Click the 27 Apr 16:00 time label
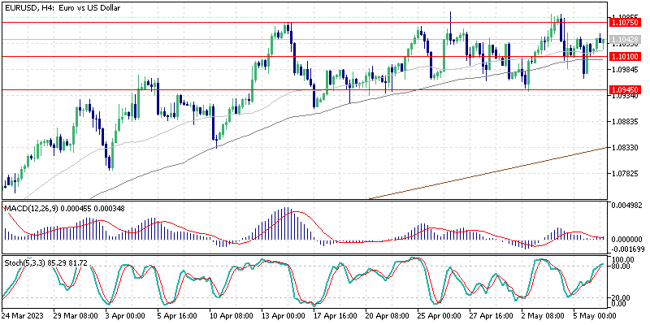 (492, 314)
